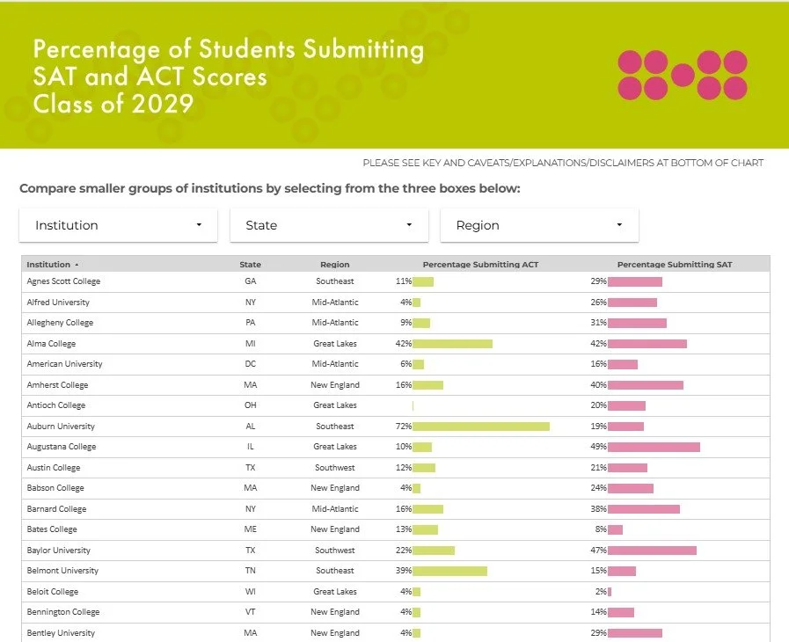Click the chart title heading text
Screen dimensions: 789x642
coord(229,77)
